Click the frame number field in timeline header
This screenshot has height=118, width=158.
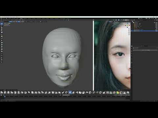116,95
